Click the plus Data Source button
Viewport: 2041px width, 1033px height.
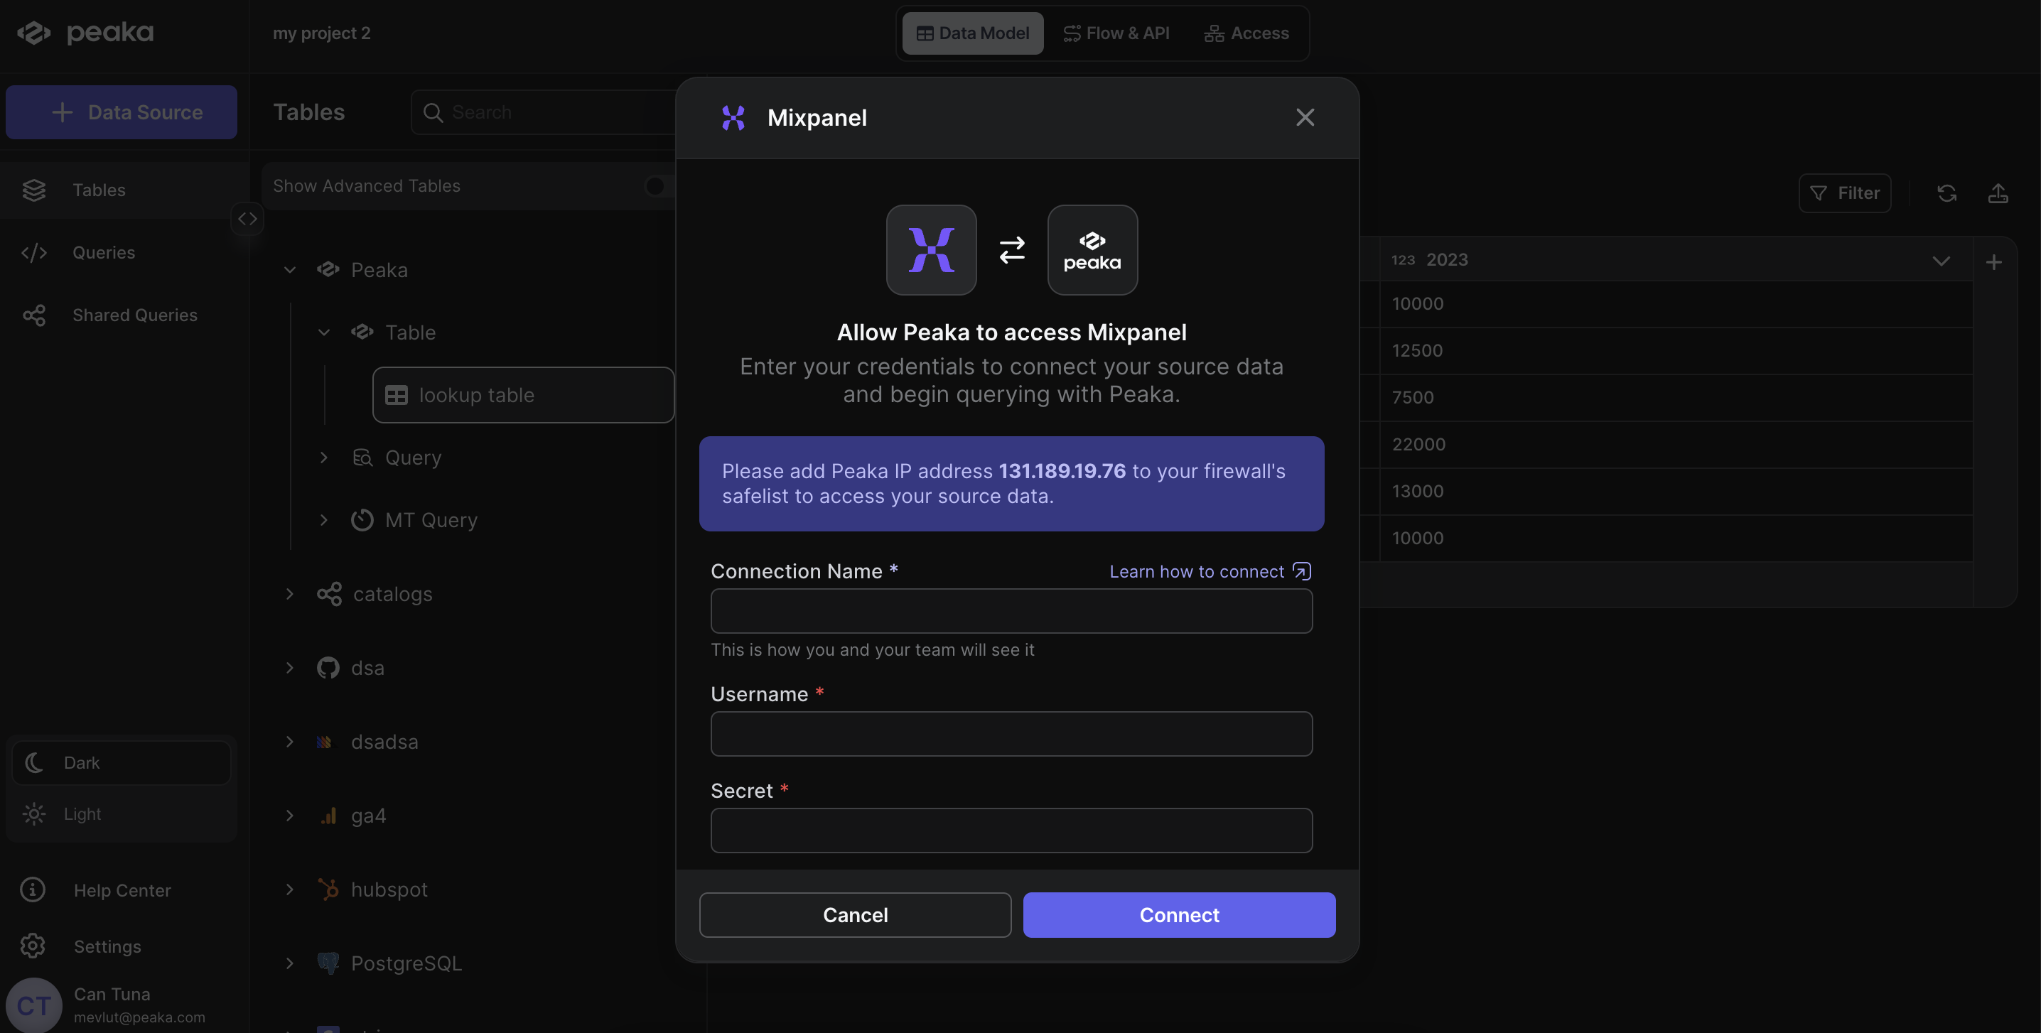122,112
